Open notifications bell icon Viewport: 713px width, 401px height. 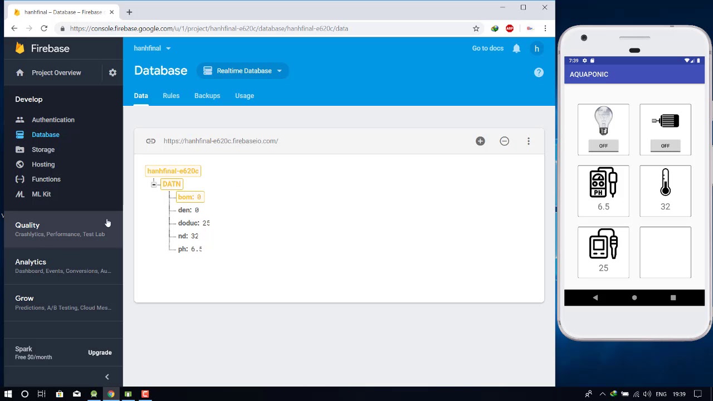(x=516, y=48)
